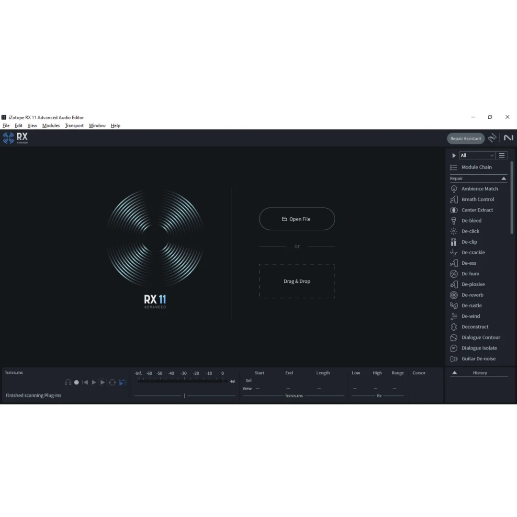Open the All module filter dropdown
This screenshot has height=517, width=517.
(x=477, y=156)
